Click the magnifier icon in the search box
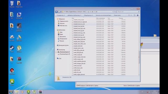Image resolution: width=168 pixels, height=94 pixels. pos(138,12)
